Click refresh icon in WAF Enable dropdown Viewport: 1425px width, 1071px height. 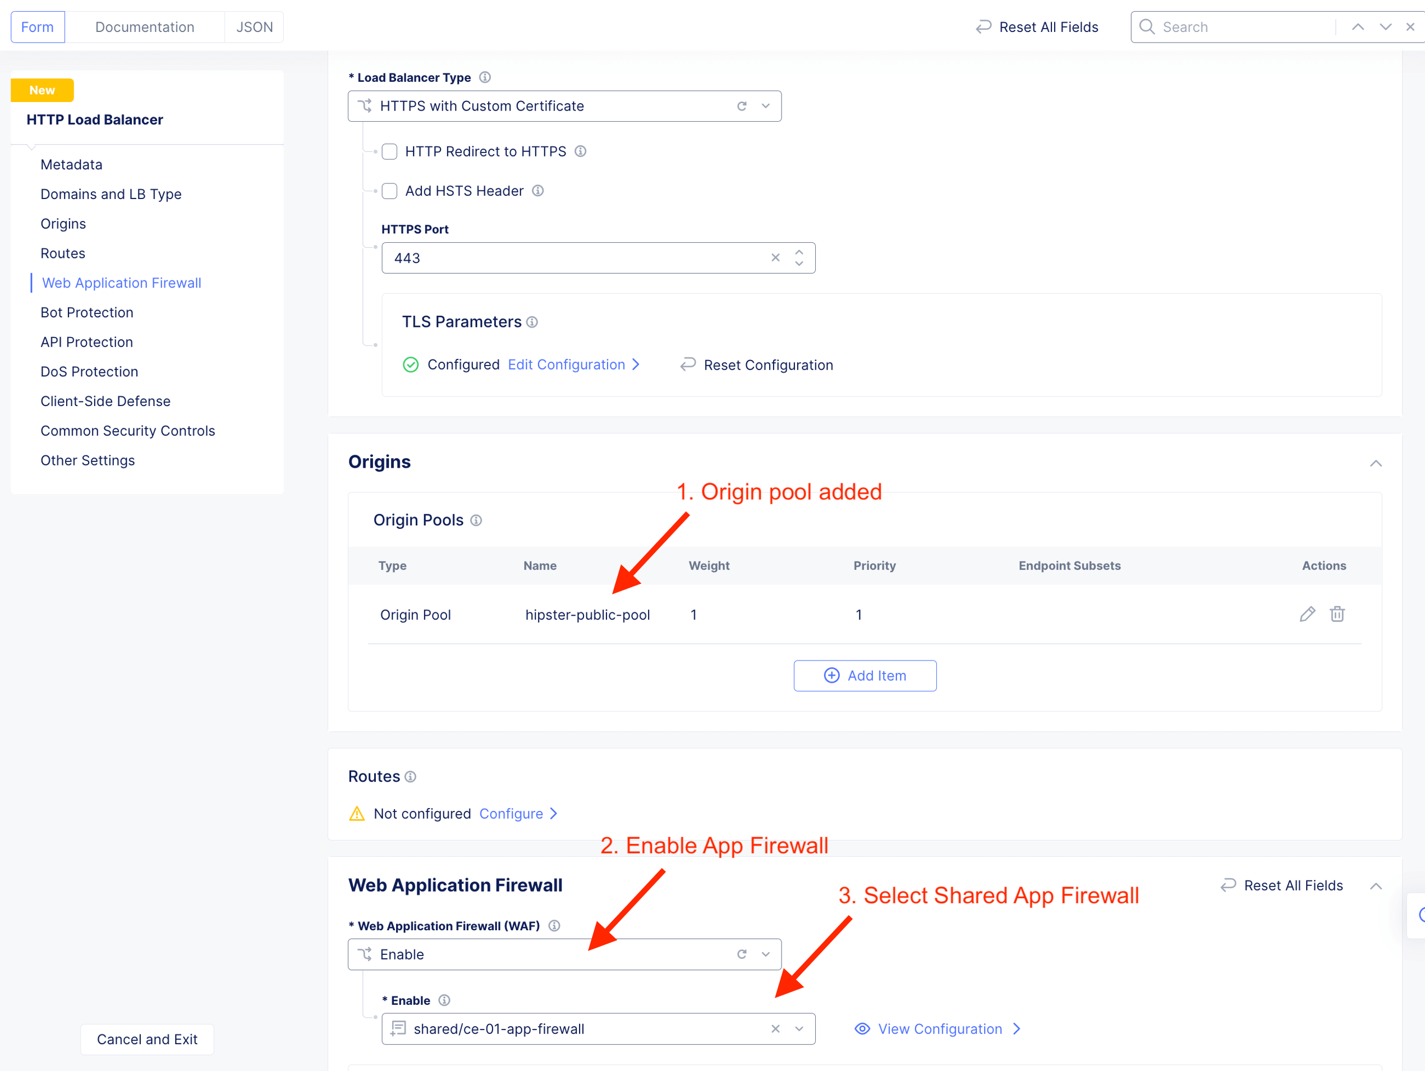(742, 954)
